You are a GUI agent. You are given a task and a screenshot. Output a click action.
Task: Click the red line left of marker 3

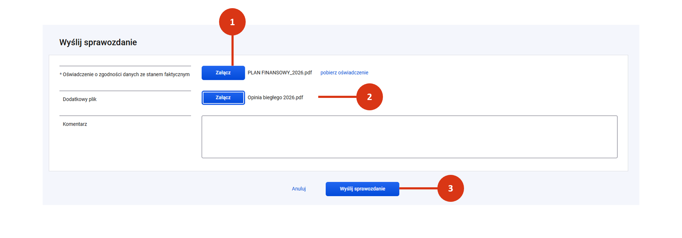click(x=419, y=188)
